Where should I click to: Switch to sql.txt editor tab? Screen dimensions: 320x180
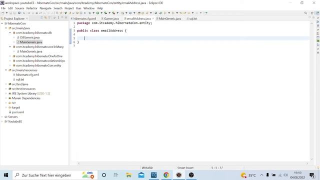[192, 18]
